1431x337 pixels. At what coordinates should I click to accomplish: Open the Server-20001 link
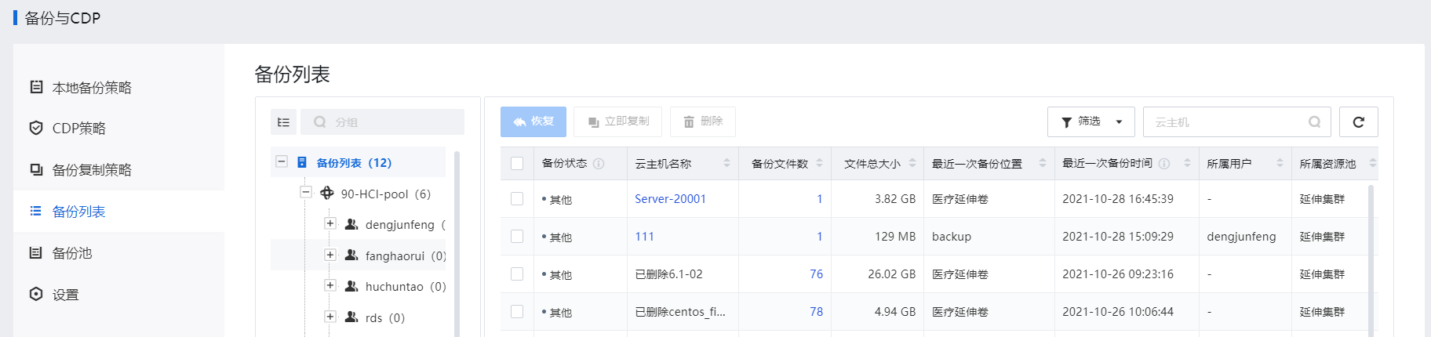(x=670, y=199)
